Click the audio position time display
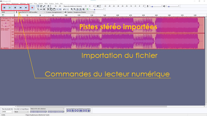This screenshot has width=207, height=116. tap(78, 111)
